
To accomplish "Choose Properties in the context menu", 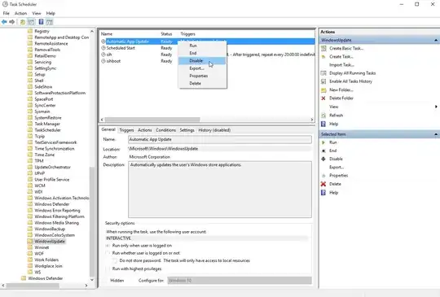I will pos(202,76).
